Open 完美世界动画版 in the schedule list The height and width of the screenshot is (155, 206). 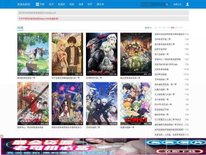162,69
